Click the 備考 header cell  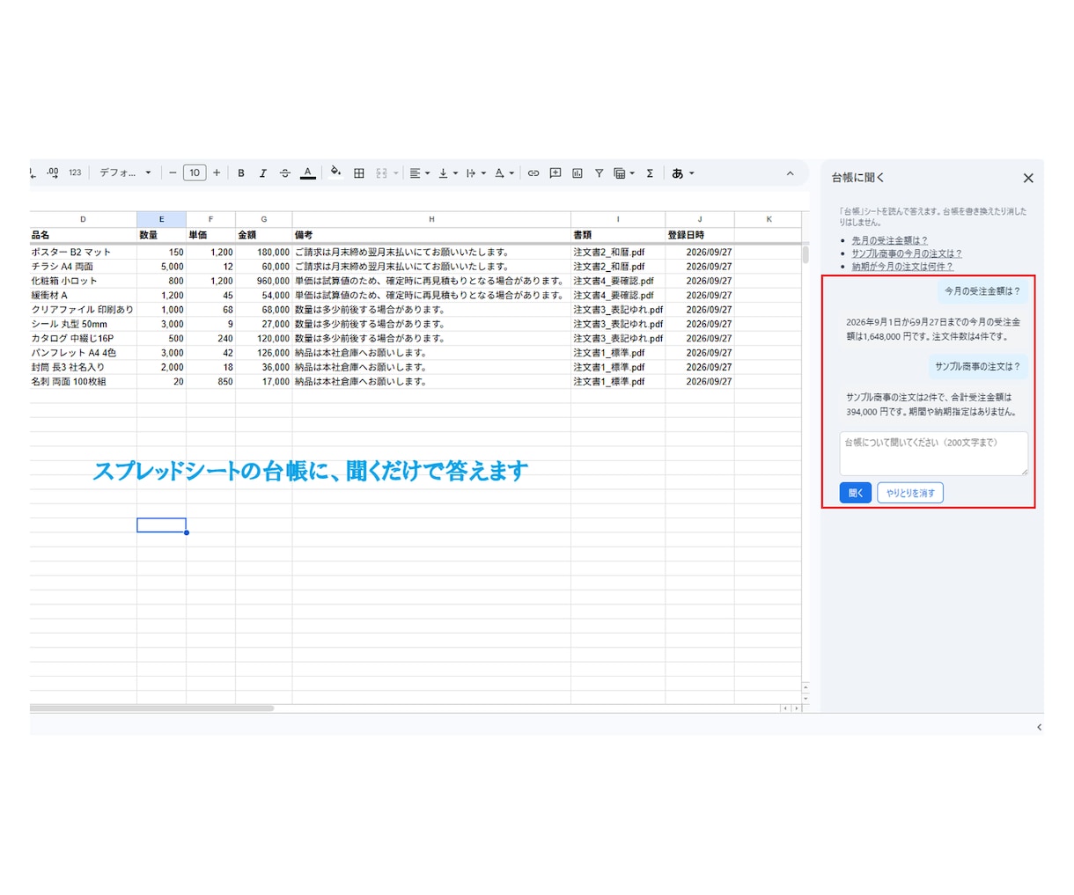coord(431,235)
